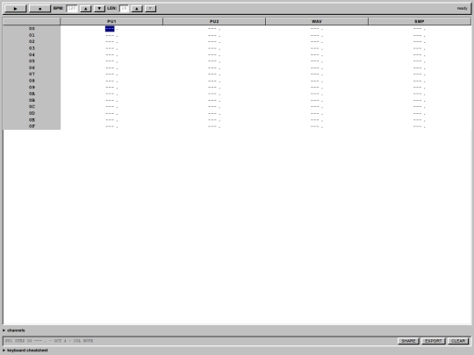Expand the channels section

pos(14,330)
